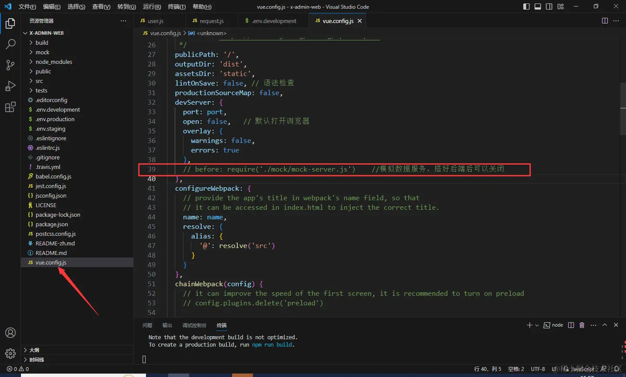
Task: Expand the tests folder
Action: click(x=77, y=90)
